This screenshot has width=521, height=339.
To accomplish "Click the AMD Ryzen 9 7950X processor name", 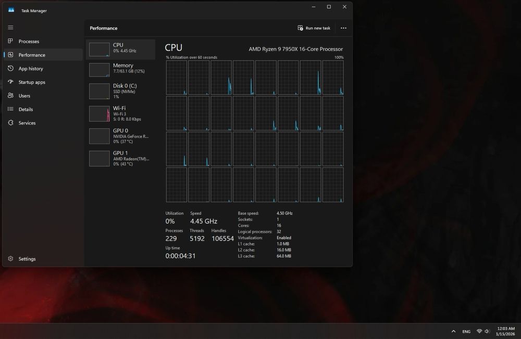I will tap(296, 49).
